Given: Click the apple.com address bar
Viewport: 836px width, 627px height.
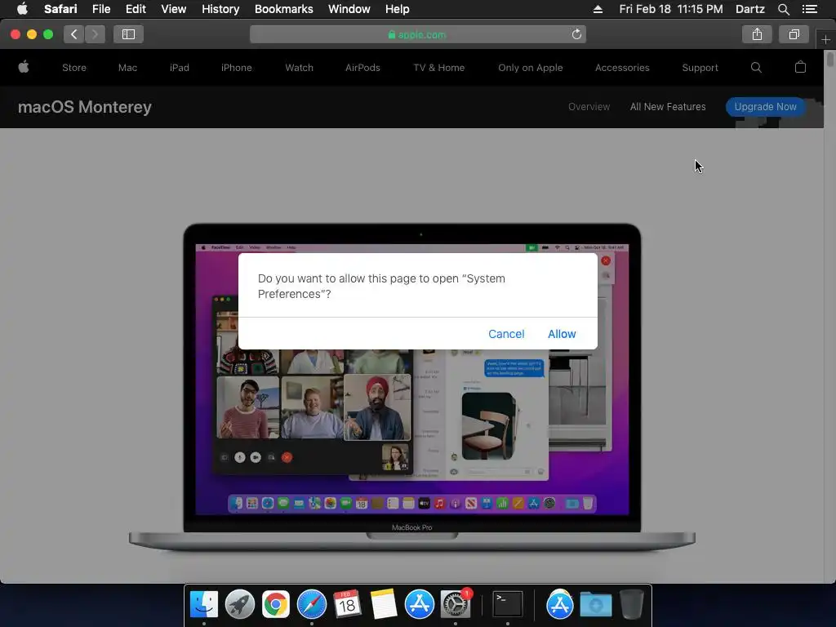Looking at the screenshot, I should [418, 34].
